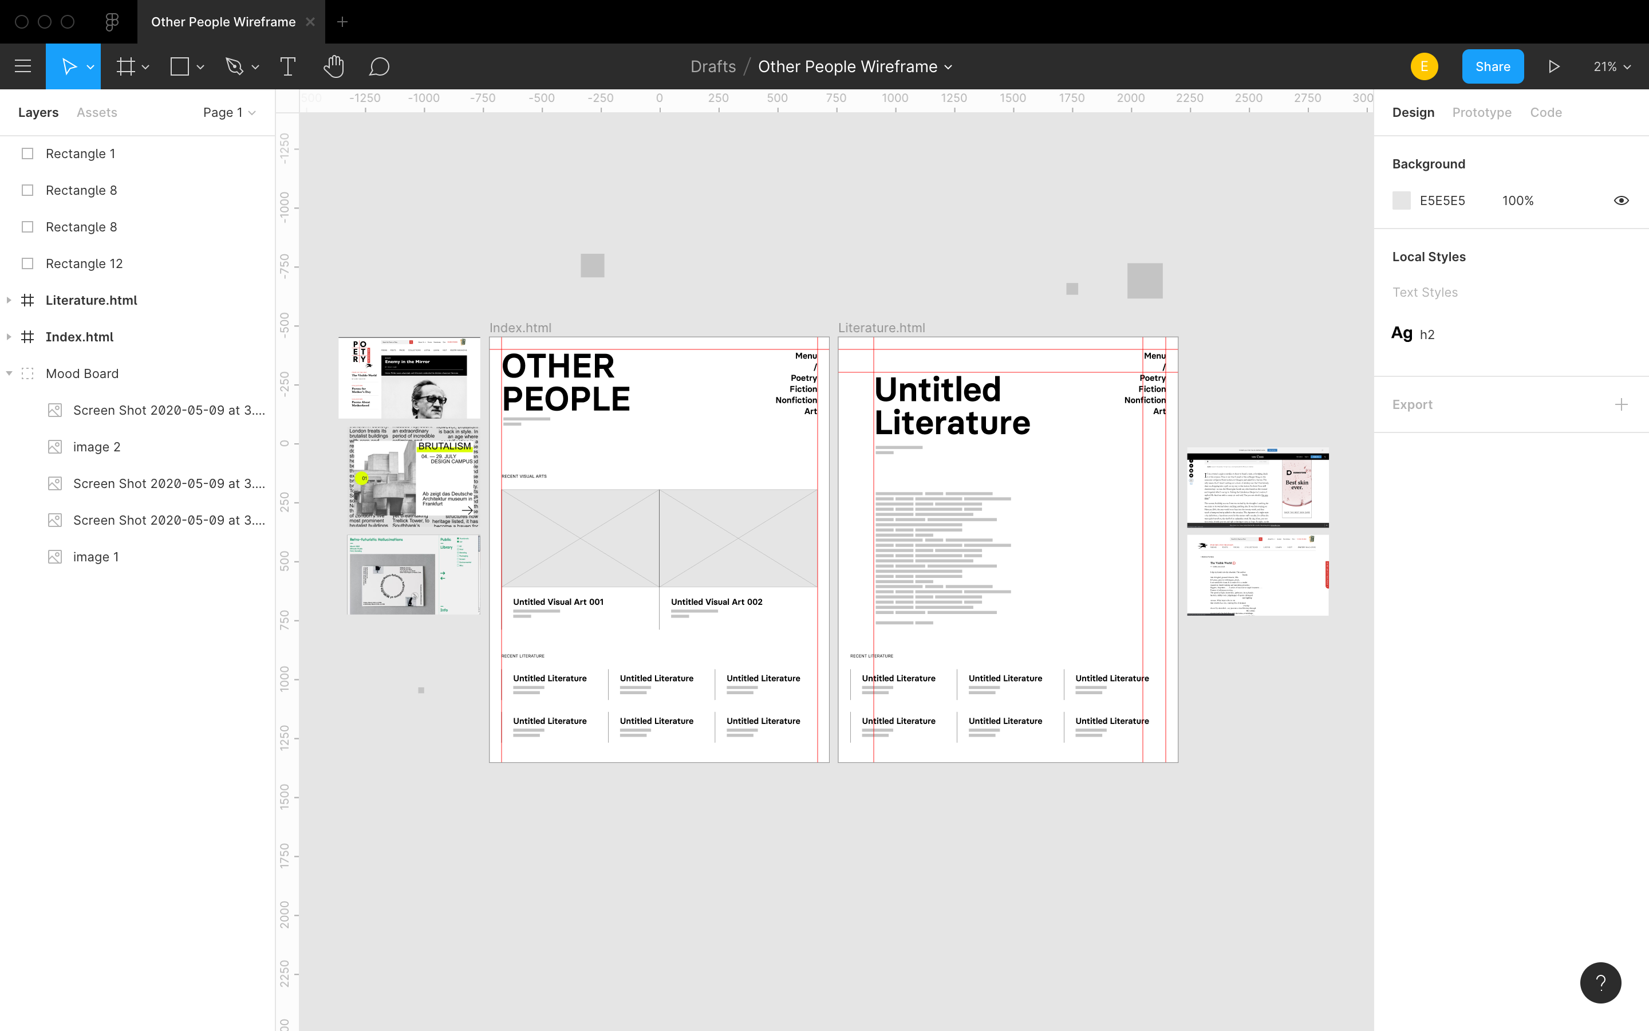Switch to the Layers tab

pos(38,112)
